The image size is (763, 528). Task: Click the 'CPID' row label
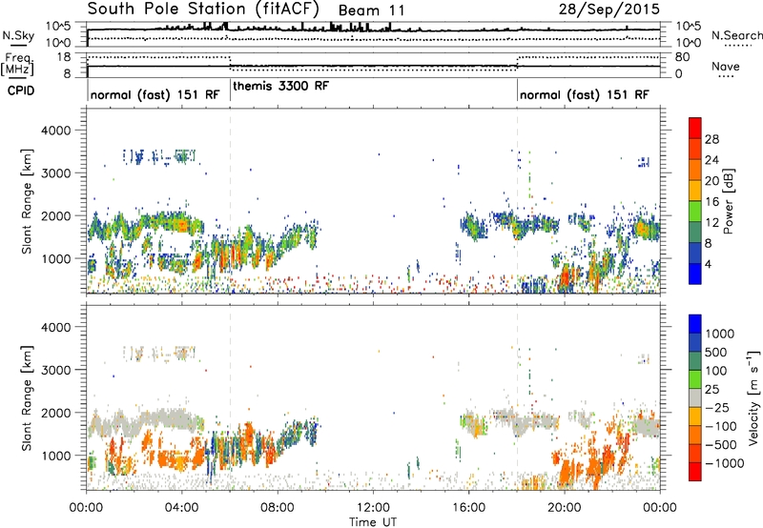click(21, 91)
